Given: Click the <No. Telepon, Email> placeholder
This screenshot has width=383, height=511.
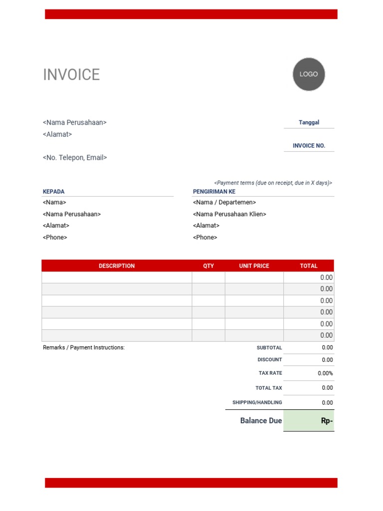Looking at the screenshot, I should (75, 157).
